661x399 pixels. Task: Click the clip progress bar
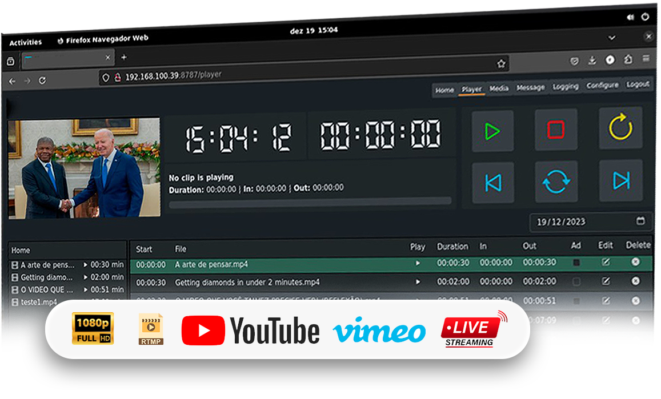tap(310, 201)
